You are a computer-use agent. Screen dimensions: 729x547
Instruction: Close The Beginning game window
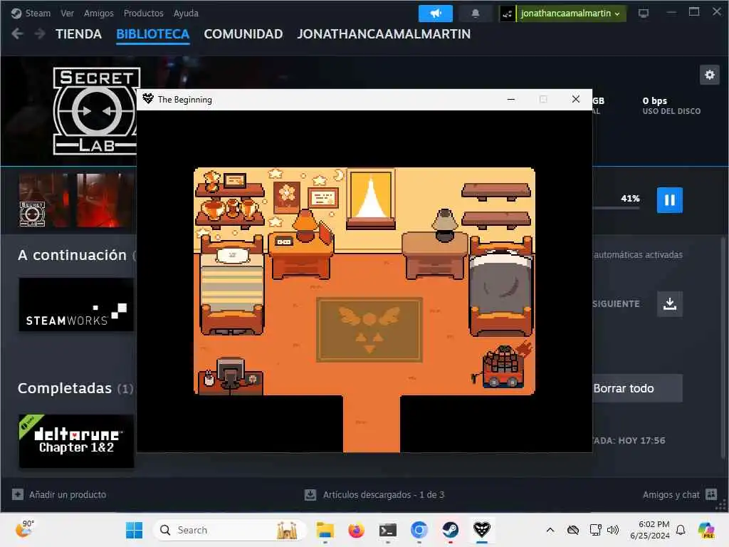point(575,99)
